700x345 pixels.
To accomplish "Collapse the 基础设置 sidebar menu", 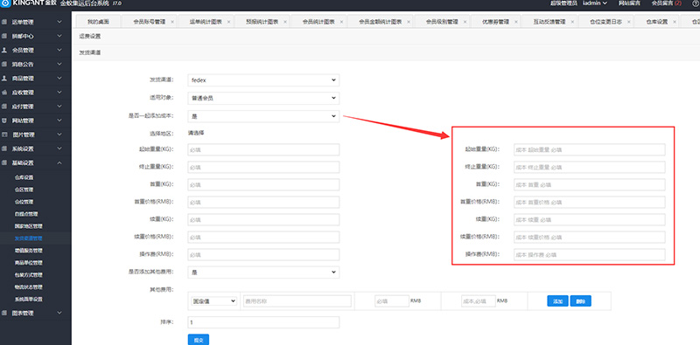I will pyautogui.click(x=59, y=162).
